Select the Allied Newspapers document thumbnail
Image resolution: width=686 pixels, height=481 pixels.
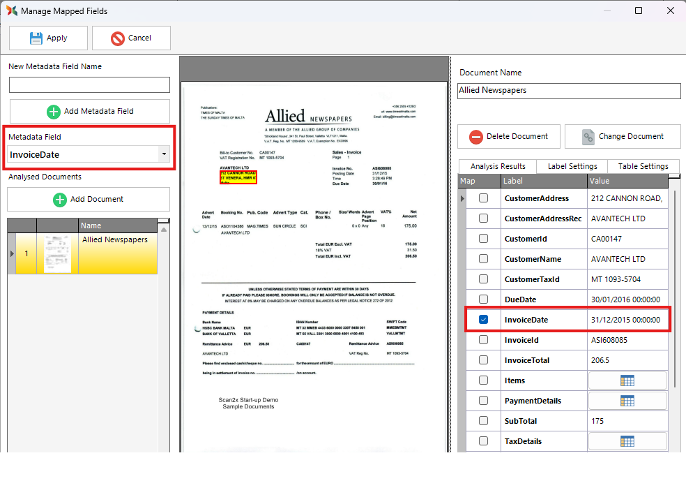point(57,253)
